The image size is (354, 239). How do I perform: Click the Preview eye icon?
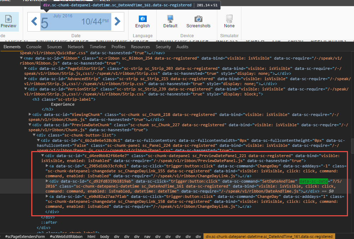click(8, 18)
